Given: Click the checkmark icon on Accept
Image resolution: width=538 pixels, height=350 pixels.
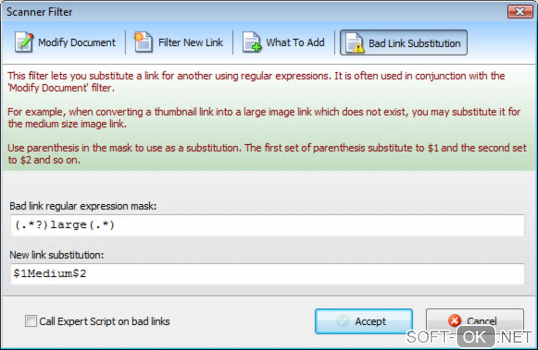Looking at the screenshot, I should coord(343,321).
